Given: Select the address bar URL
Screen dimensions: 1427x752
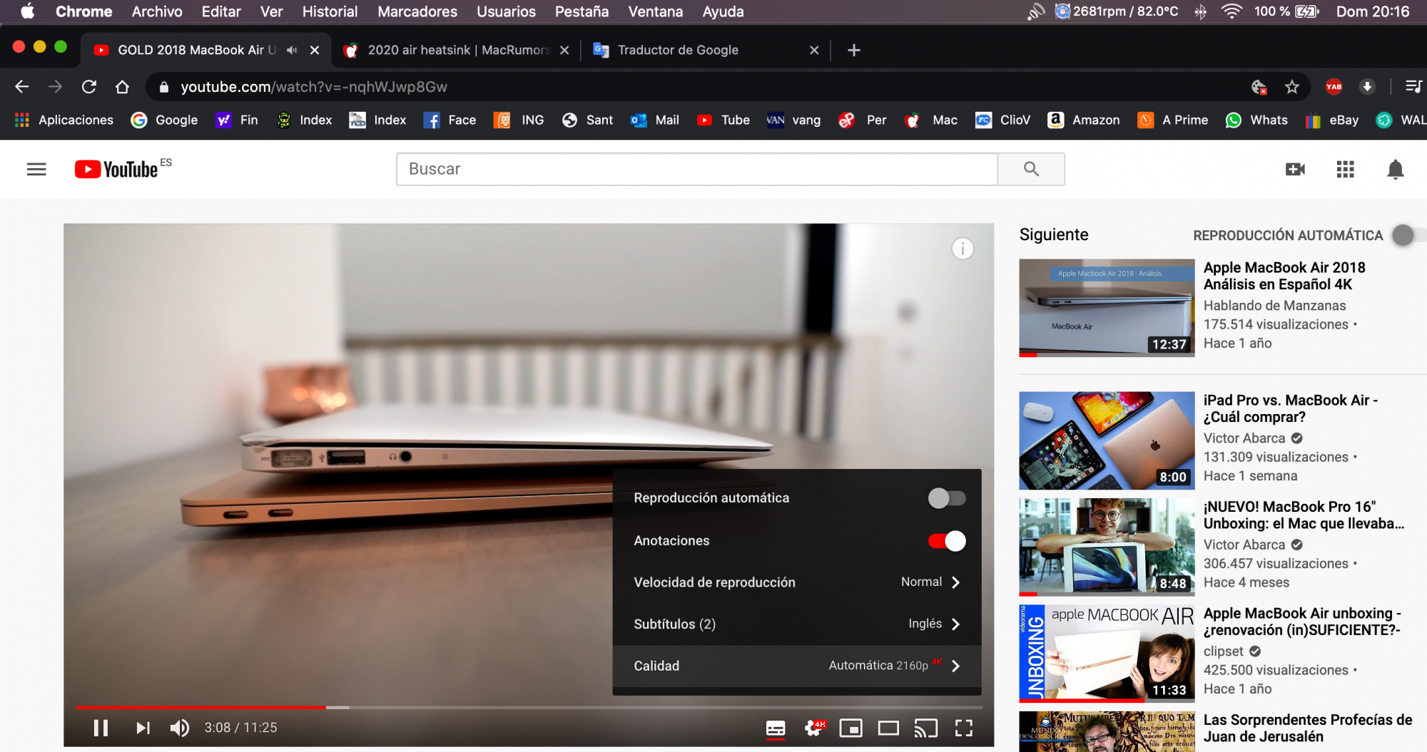Looking at the screenshot, I should pos(314,87).
